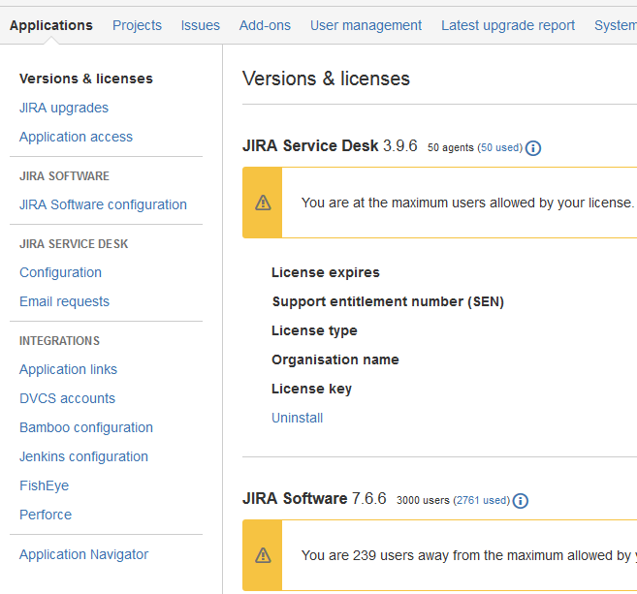Open the Add-ons tab
This screenshot has height=594, width=637.
pos(265,25)
